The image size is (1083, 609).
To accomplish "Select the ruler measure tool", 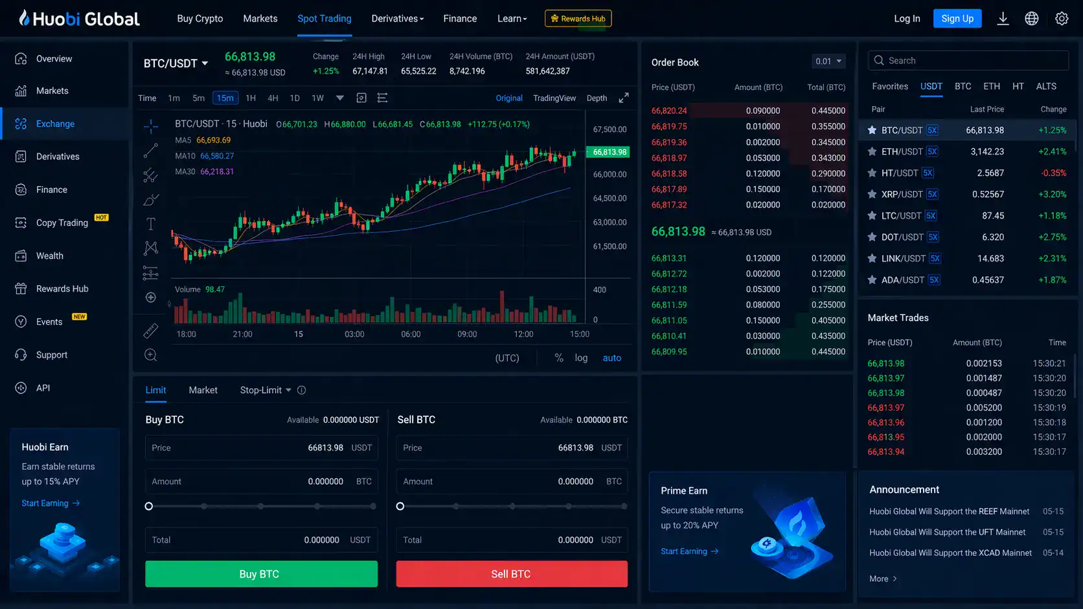I will [150, 331].
